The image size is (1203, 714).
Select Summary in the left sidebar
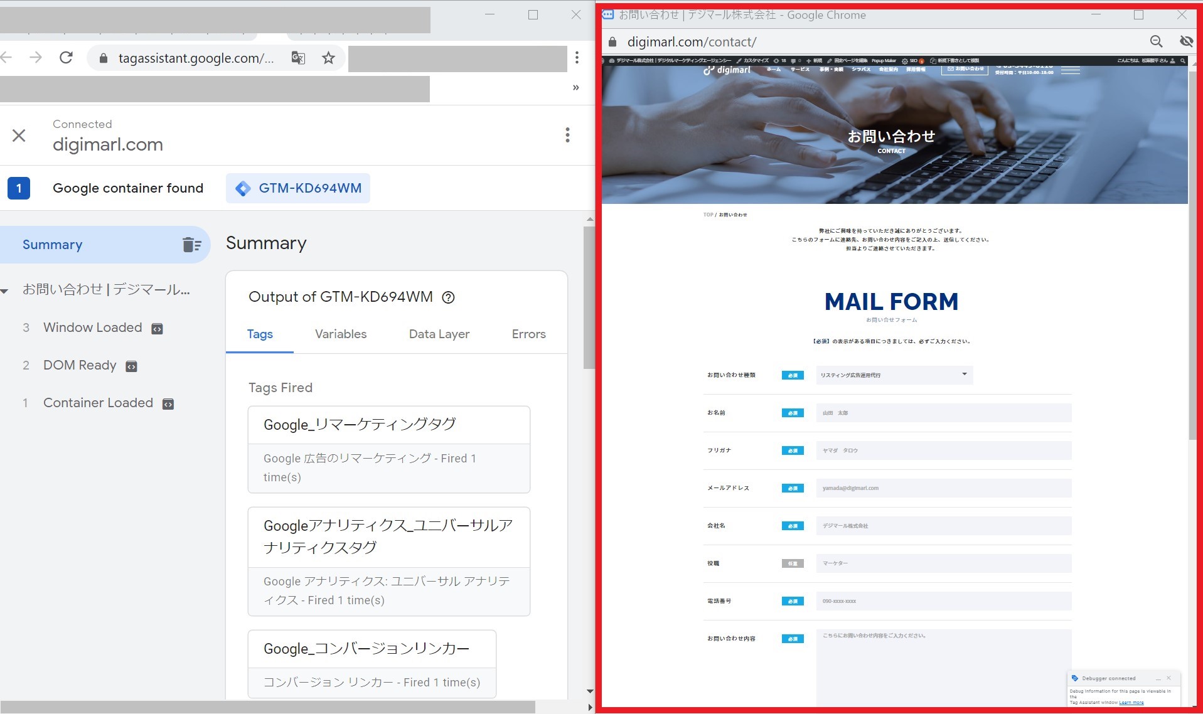[x=104, y=245]
